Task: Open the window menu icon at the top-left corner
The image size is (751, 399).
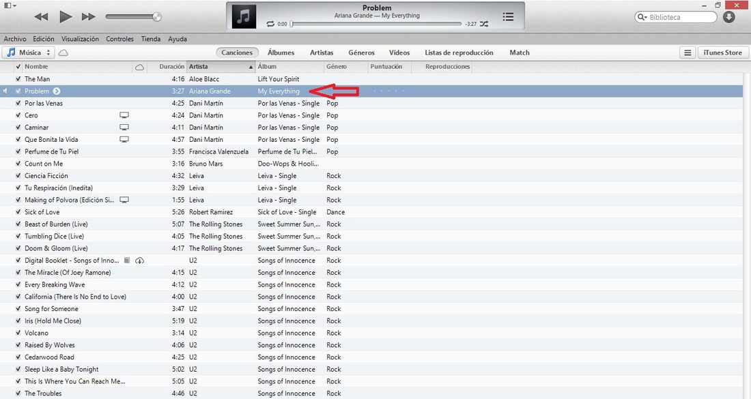Action: [x=10, y=5]
